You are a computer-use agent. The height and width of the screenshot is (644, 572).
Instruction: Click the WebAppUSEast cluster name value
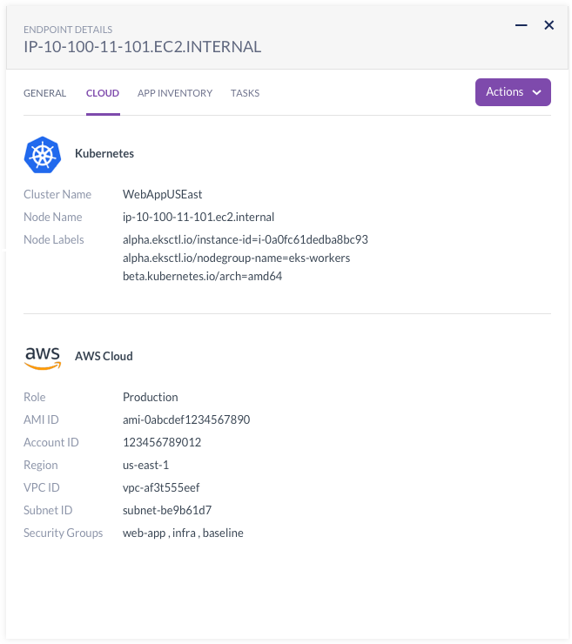click(162, 194)
